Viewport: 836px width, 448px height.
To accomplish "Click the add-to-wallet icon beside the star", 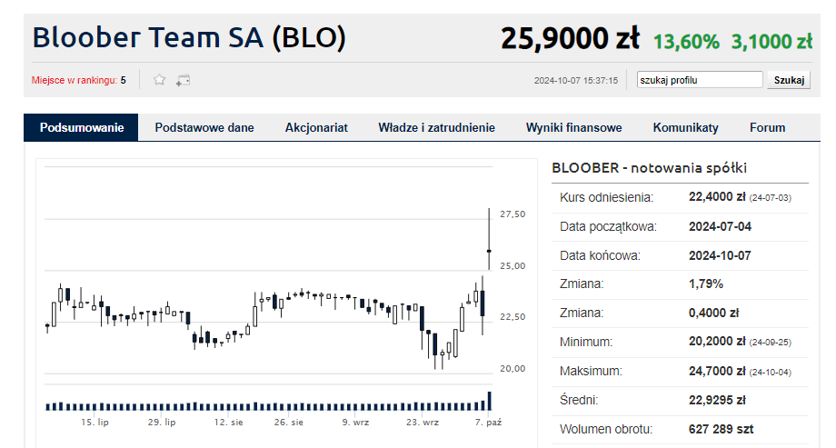I will [183, 80].
